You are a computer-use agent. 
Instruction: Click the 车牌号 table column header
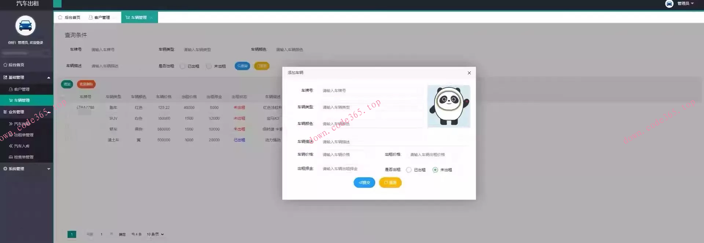tap(85, 97)
